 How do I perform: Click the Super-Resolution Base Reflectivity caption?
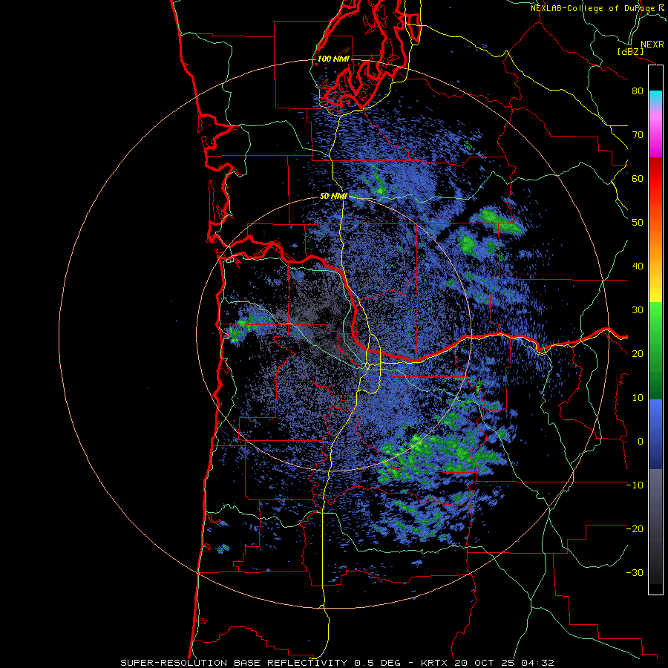pyautogui.click(x=338, y=663)
